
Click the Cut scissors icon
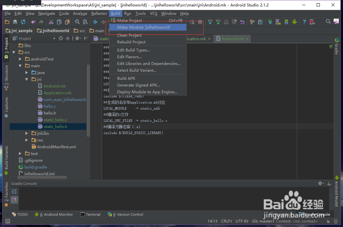(51, 22)
